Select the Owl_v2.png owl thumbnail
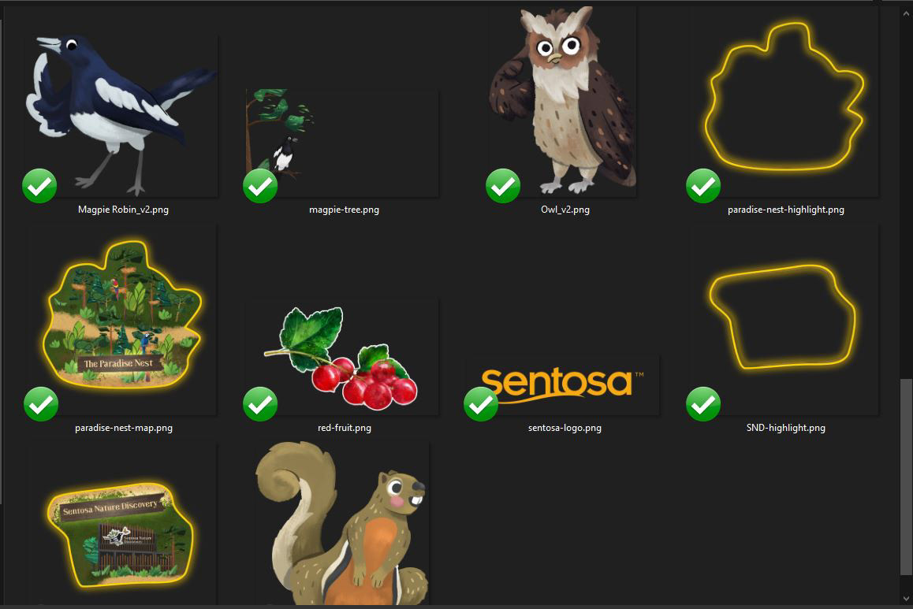The width and height of the screenshot is (913, 609). (x=563, y=100)
